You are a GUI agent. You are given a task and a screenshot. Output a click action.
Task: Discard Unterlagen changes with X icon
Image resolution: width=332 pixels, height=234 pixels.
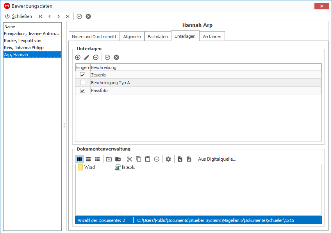pos(116,57)
